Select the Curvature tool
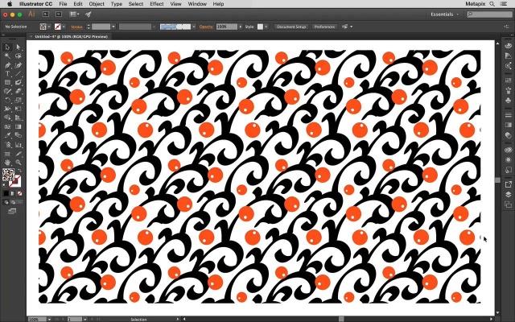The height and width of the screenshot is (322, 515). coord(18,65)
